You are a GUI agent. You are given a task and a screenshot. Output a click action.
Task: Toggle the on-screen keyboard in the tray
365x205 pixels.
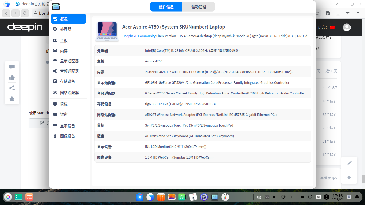[x=318, y=197]
